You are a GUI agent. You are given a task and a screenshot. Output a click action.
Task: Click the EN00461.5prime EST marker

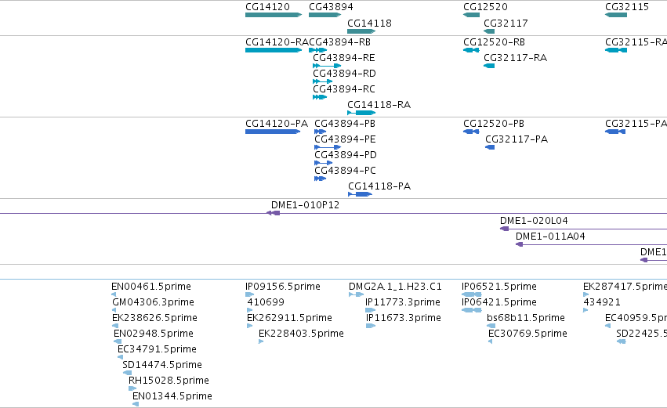pos(114,294)
